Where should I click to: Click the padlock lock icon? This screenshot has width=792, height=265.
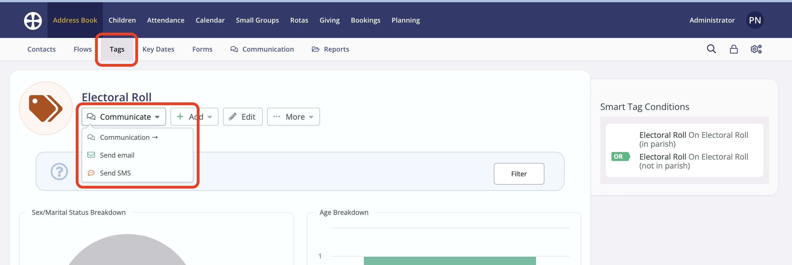pos(734,49)
